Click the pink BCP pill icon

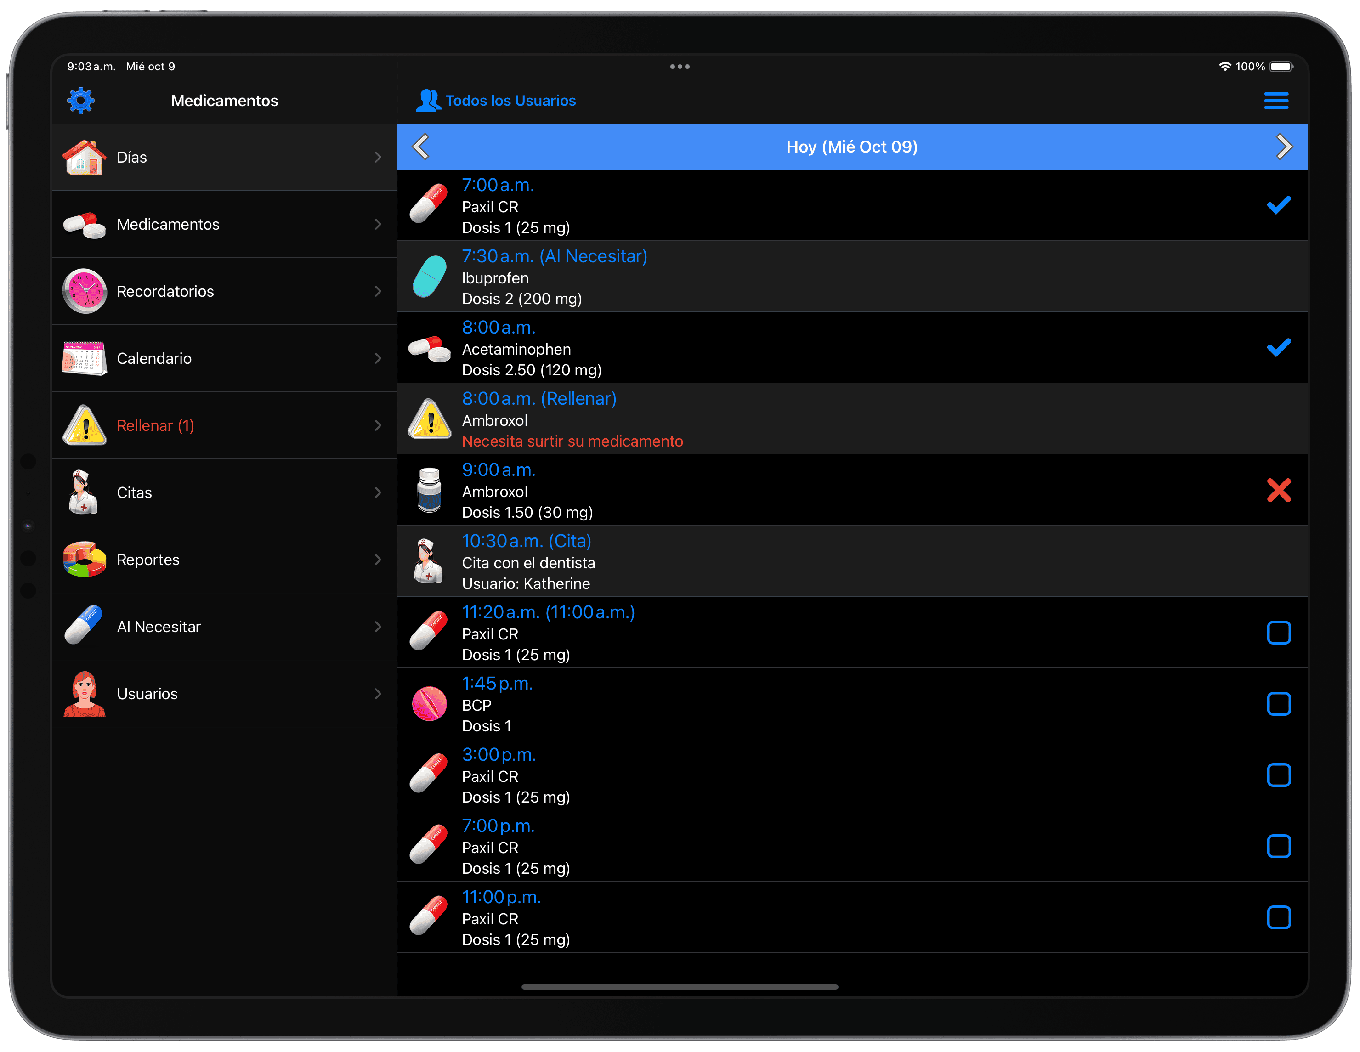pos(430,704)
